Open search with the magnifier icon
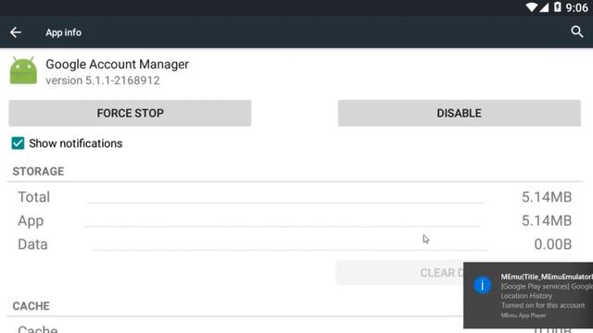 577,31
